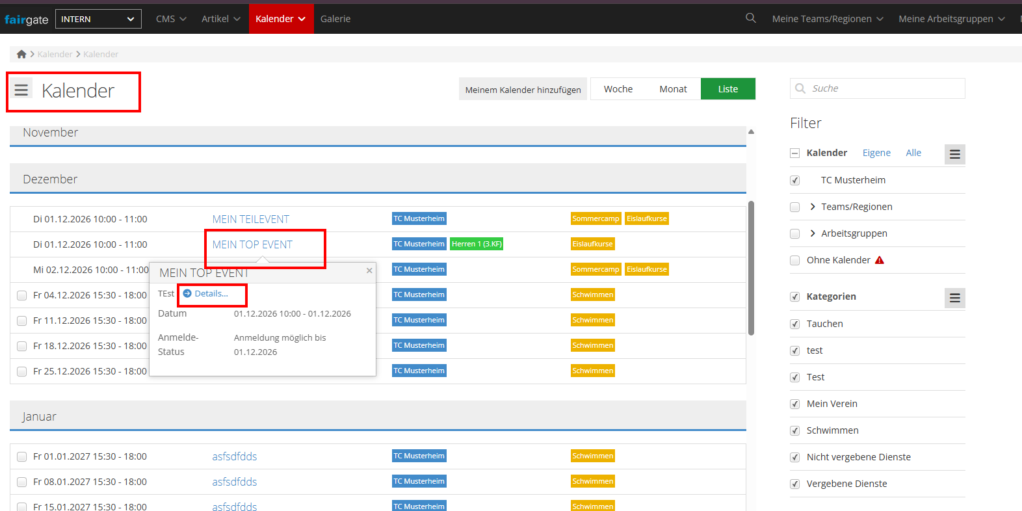Screen dimensions: 1022x511
Task: Switch to Monat view
Action: [673, 89]
